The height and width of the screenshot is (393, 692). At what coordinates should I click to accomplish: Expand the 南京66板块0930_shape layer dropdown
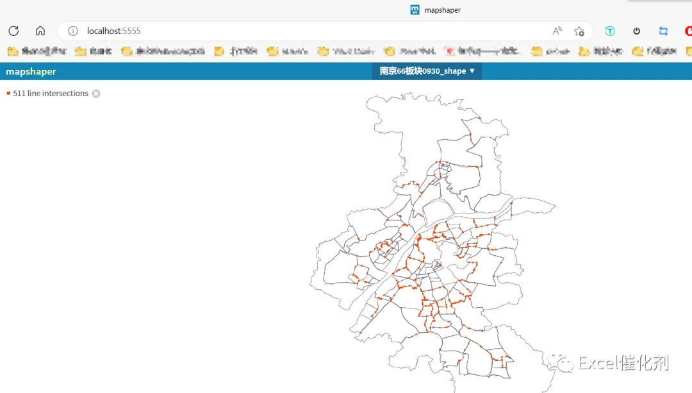pos(427,71)
